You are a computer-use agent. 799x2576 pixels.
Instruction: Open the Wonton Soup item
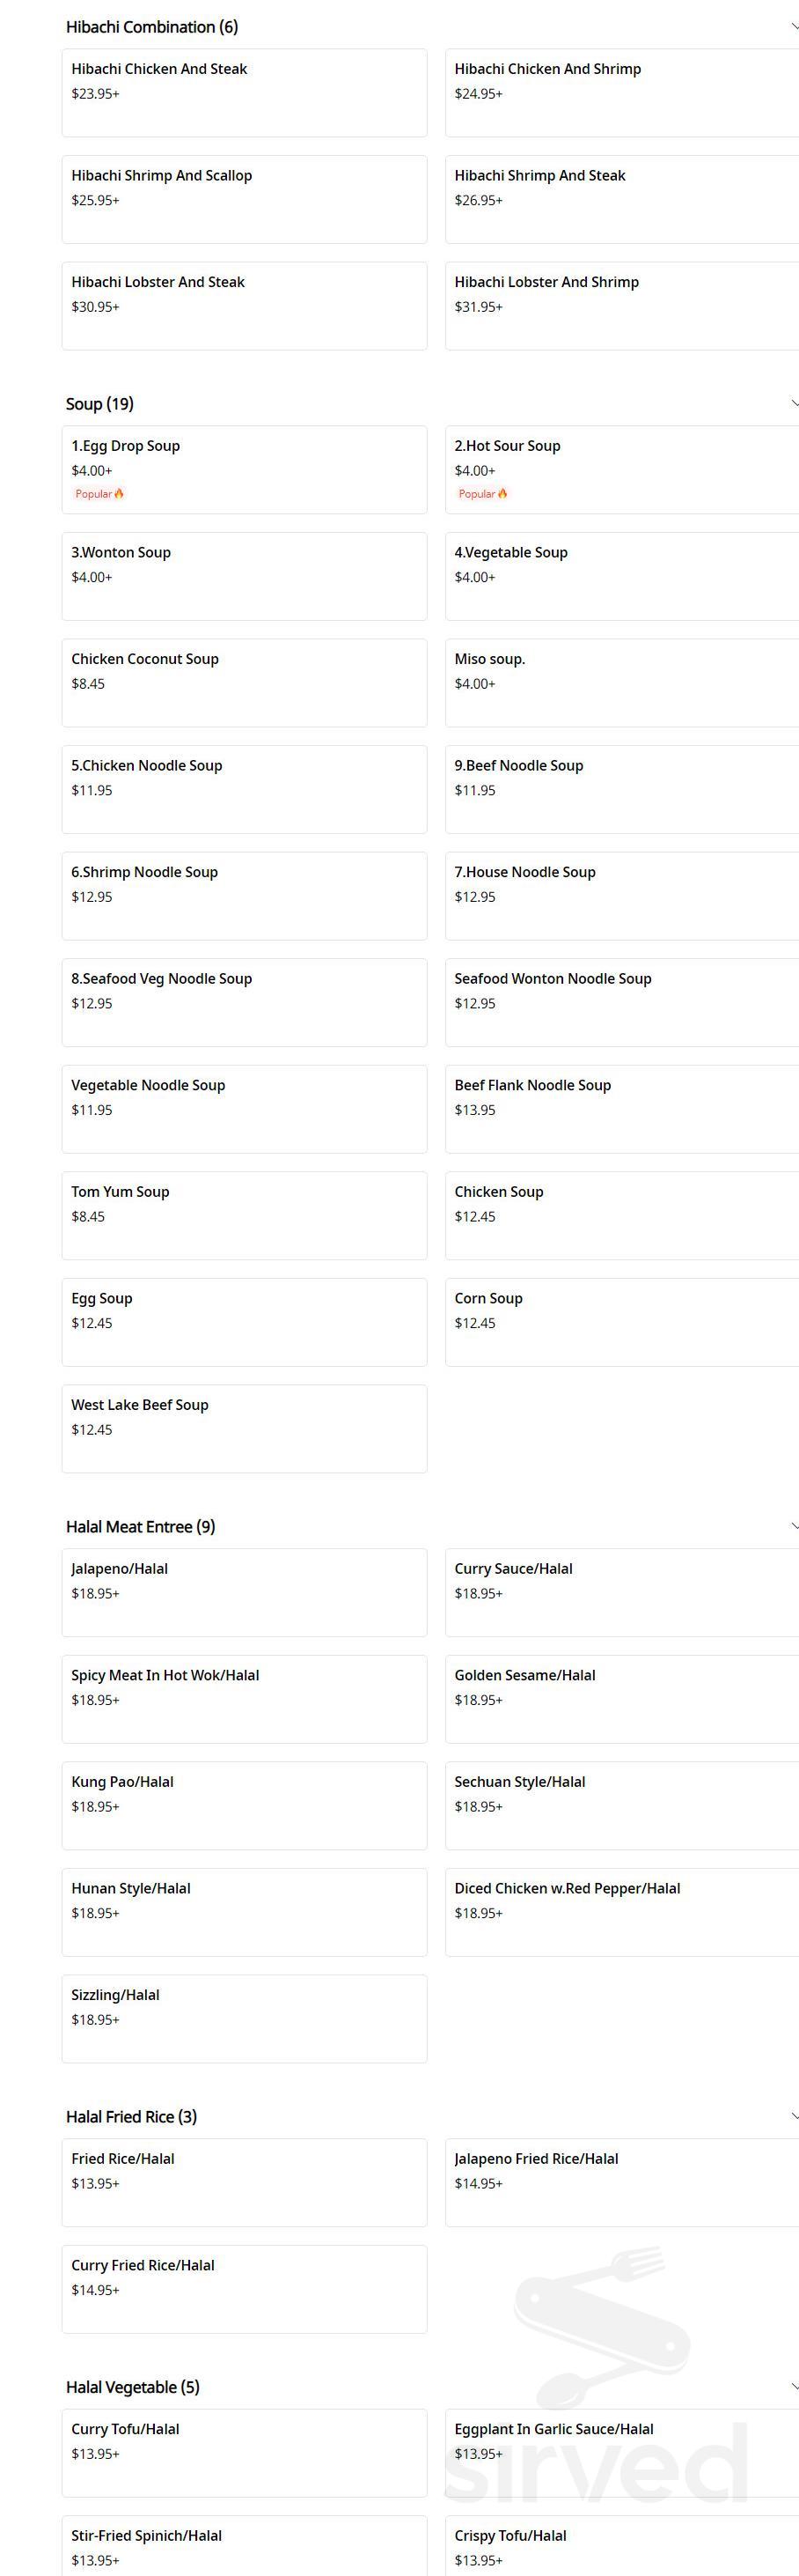[244, 575]
